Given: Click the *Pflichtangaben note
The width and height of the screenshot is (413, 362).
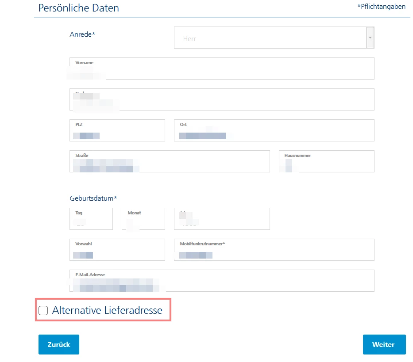Looking at the screenshot, I should 381,7.
